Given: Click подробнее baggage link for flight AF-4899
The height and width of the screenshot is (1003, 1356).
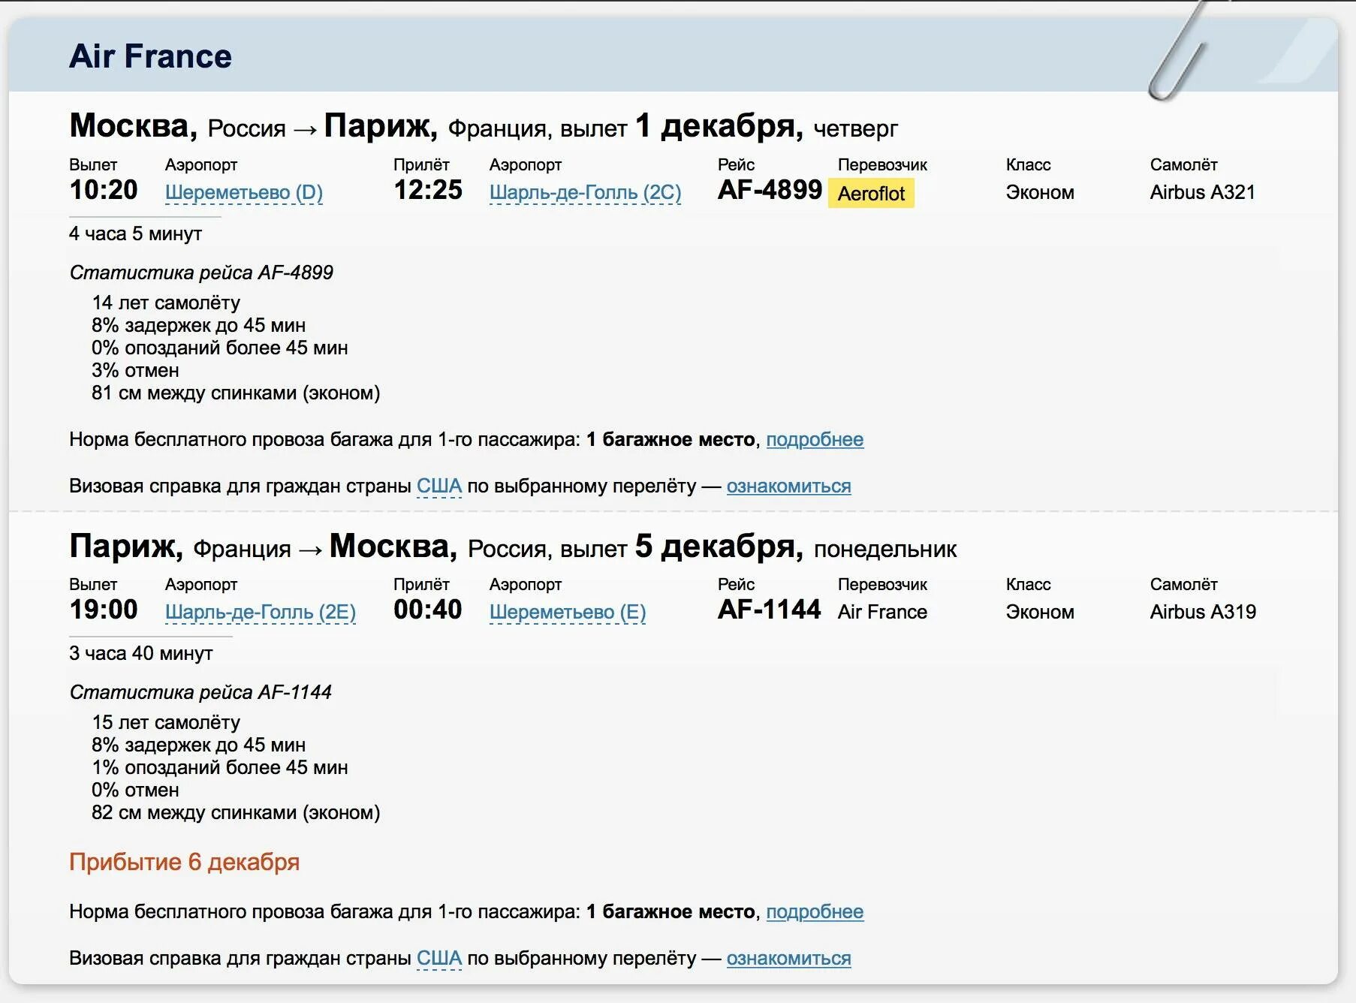Looking at the screenshot, I should click(x=815, y=440).
